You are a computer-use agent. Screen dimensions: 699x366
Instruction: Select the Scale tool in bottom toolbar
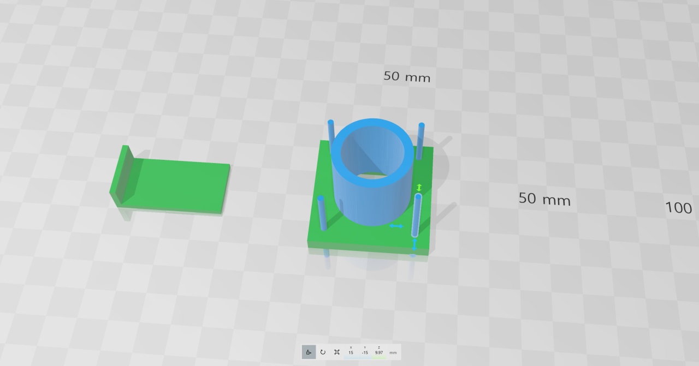coord(337,352)
